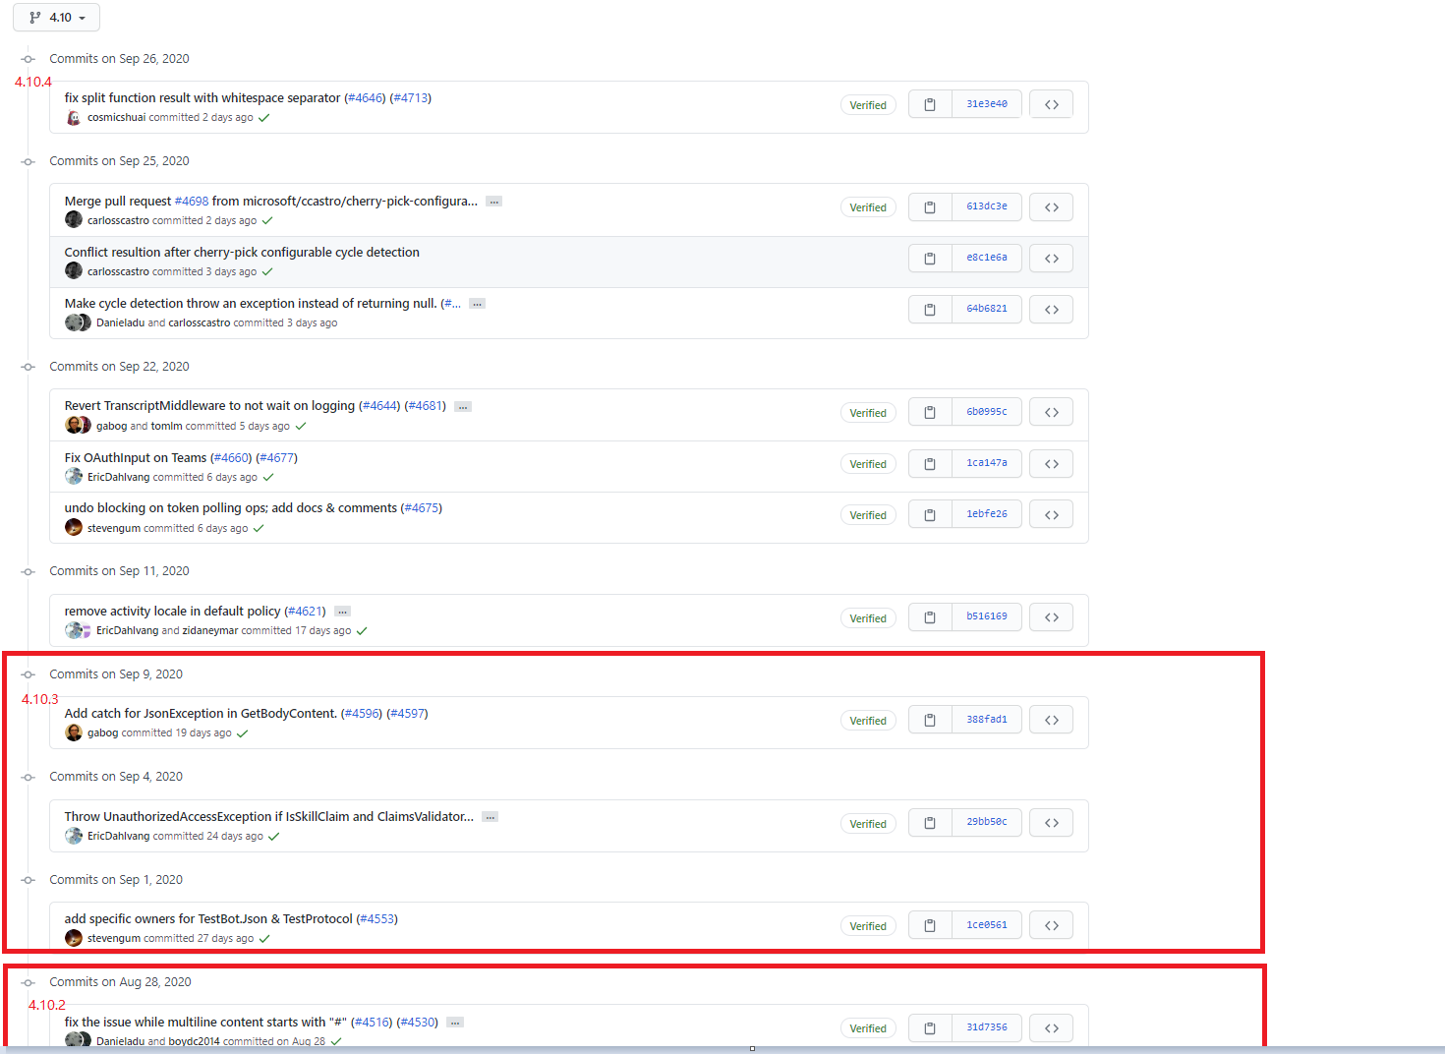Click EricDahlvang's username on the OAuthInput commit
Image resolution: width=1445 pixels, height=1054 pixels.
119,476
